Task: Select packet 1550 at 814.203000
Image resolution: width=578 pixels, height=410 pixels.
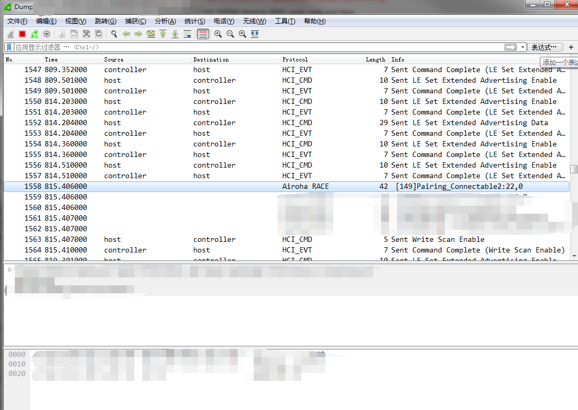Action: tap(287, 102)
